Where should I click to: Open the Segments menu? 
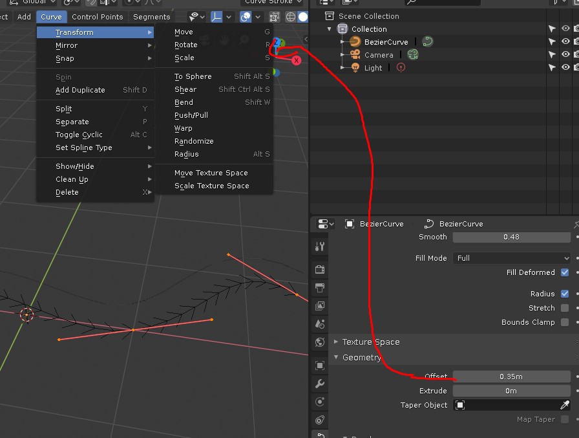pos(152,17)
